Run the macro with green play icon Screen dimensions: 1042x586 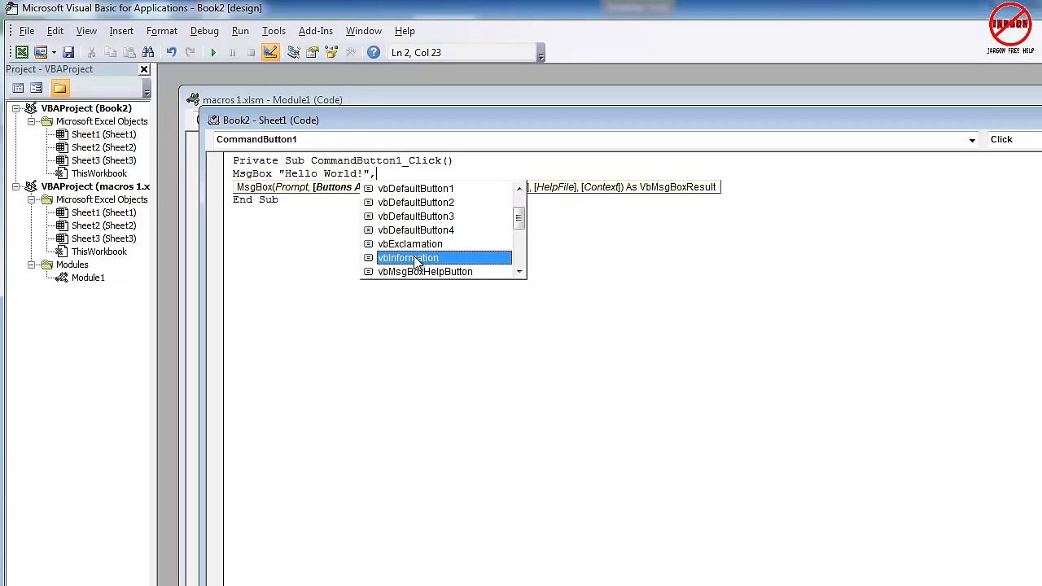[x=213, y=52]
